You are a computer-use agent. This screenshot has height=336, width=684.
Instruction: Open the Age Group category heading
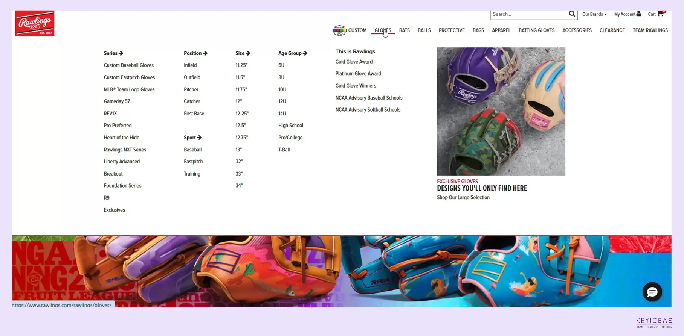[x=293, y=53]
